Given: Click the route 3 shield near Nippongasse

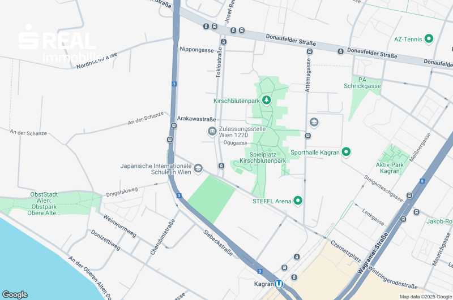Looking at the screenshot, I should 174,84.
